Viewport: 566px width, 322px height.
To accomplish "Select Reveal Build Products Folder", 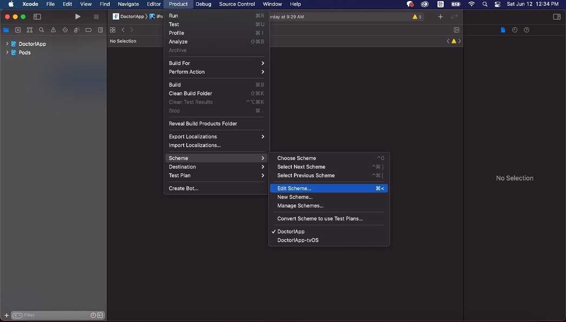I will click(x=216, y=124).
